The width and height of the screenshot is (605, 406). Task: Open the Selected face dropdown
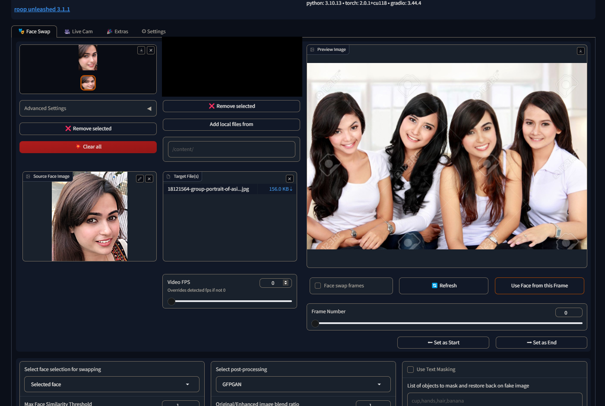click(111, 384)
